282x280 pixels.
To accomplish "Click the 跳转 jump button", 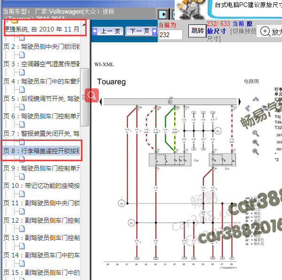I will click(197, 31).
